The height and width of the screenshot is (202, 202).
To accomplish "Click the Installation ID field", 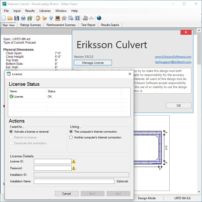I will 82,175.
